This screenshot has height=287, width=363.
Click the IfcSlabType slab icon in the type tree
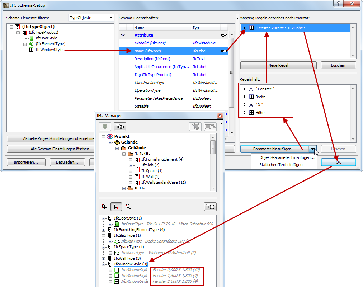117,241
